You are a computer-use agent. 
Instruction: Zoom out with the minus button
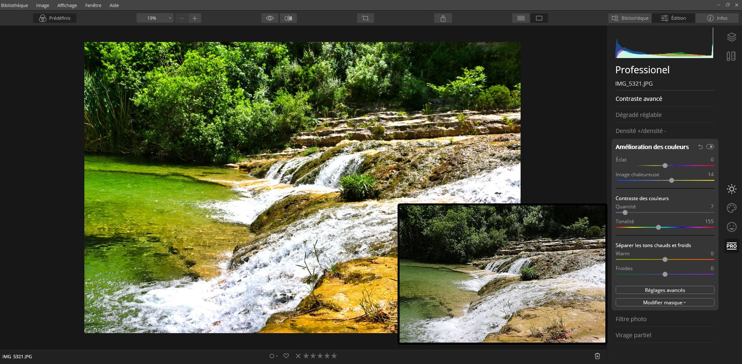[x=181, y=18]
